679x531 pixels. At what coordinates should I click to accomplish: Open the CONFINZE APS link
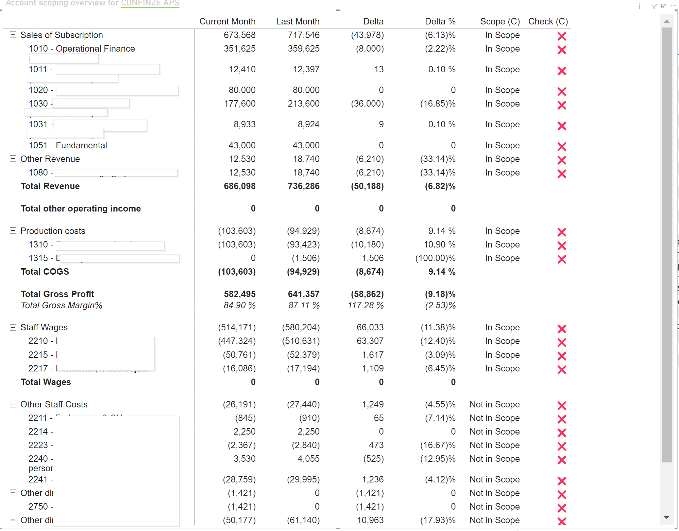[x=150, y=3]
